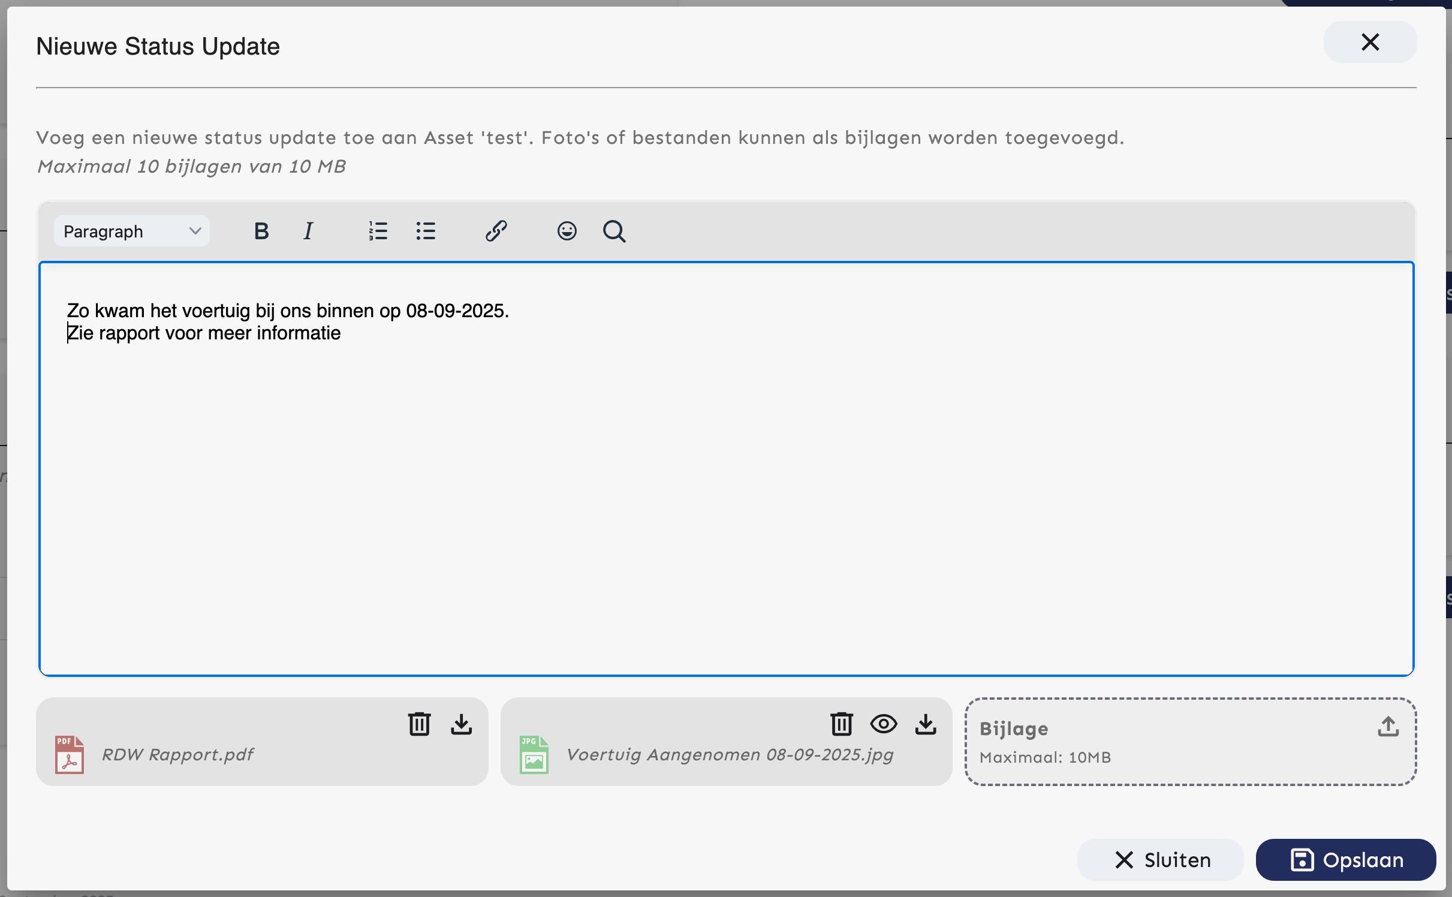Close the dialog with the X button
Screen dimensions: 1452x897
click(x=1370, y=43)
